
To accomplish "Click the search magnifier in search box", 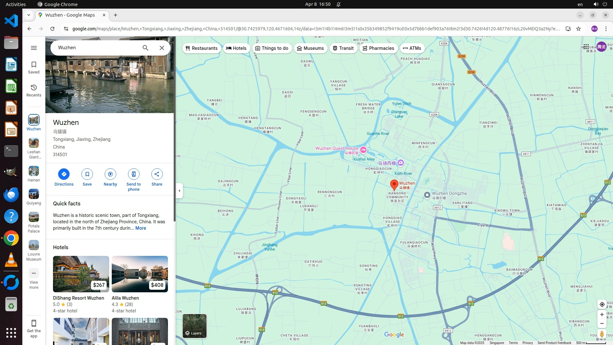I will click(x=146, y=48).
